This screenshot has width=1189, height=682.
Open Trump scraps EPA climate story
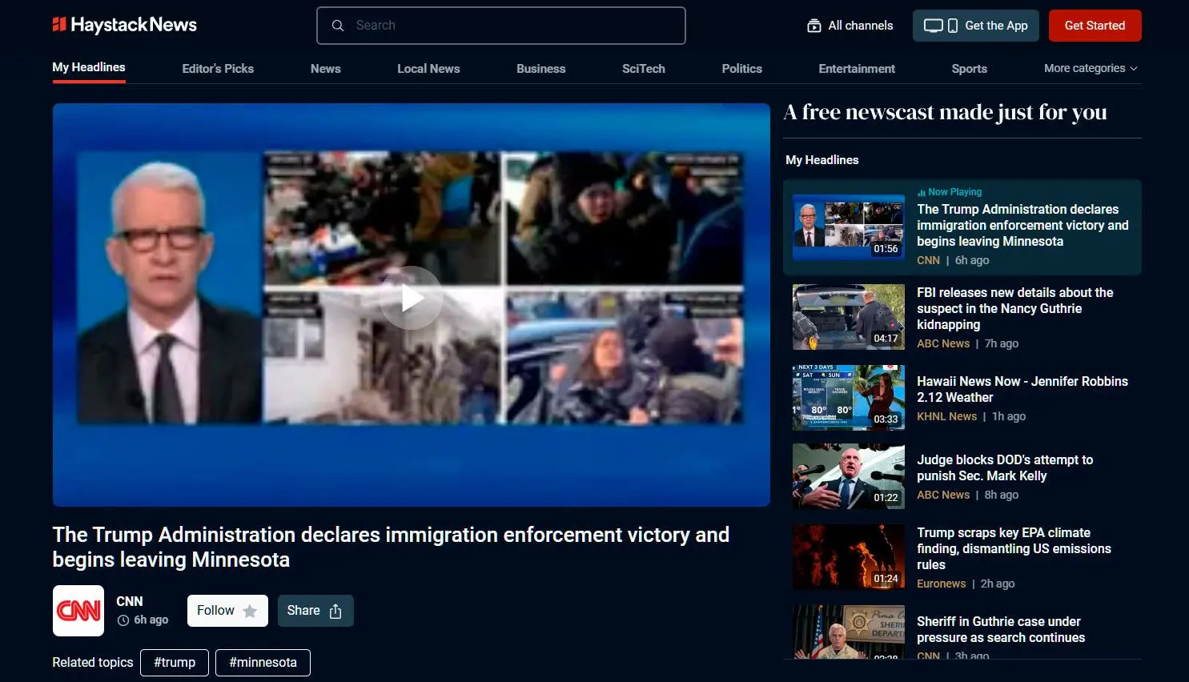coord(1013,548)
